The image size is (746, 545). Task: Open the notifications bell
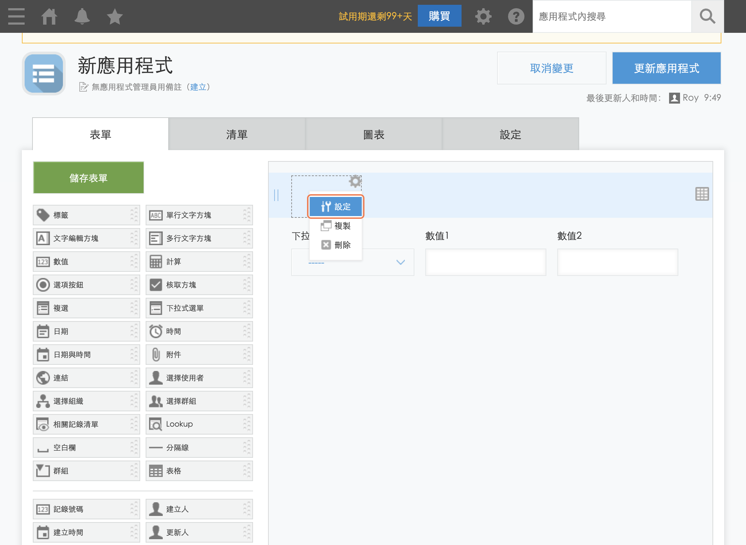[82, 16]
